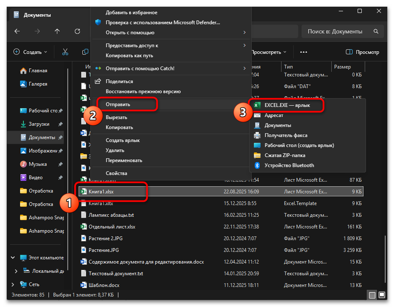Run Проверка с использованием Microsoft Defender
The height and width of the screenshot is (307, 394).
(171, 23)
